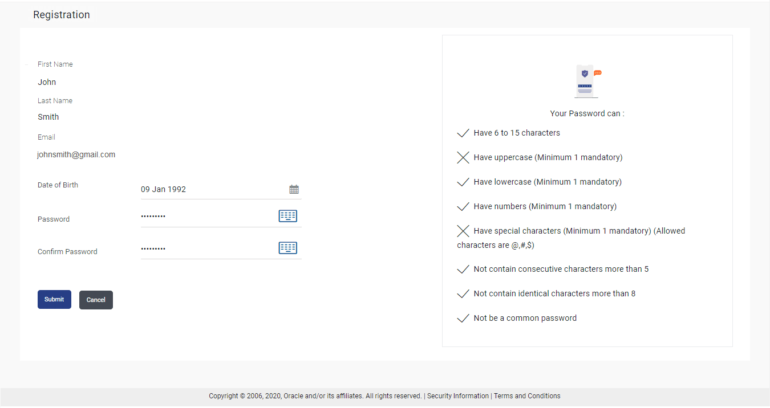The width and height of the screenshot is (770, 408).
Task: Click the email address johnsmith@gmail.com
Action: 76,154
